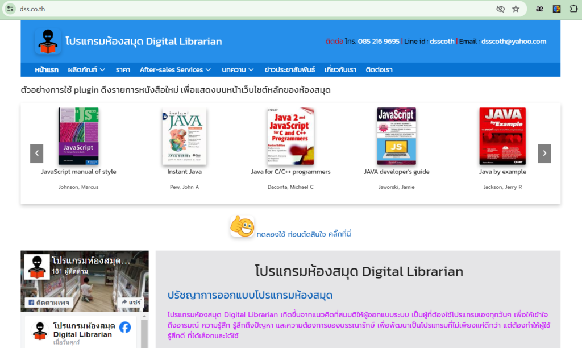Viewport: 582px width, 348px height.
Task: Click the æ extension icon in toolbar
Action: [539, 9]
